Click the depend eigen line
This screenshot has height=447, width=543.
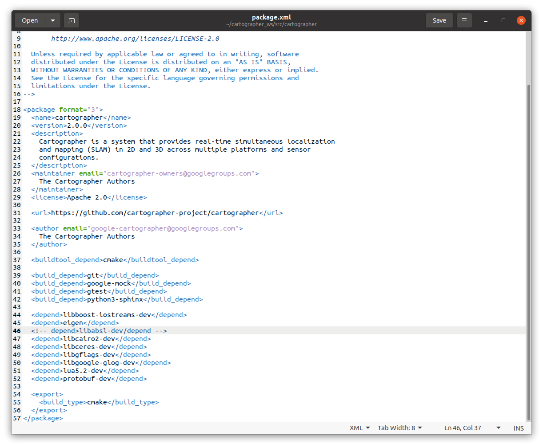75,323
